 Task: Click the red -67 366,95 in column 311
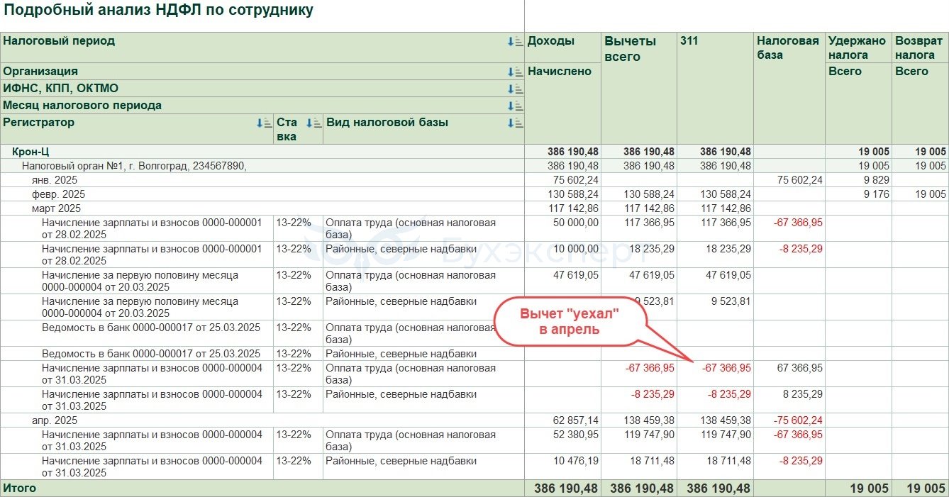pos(726,368)
